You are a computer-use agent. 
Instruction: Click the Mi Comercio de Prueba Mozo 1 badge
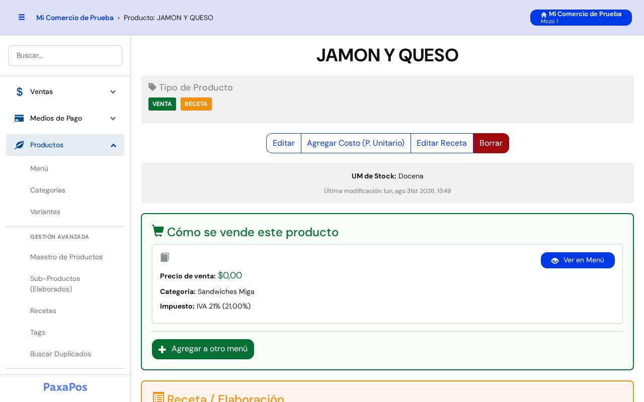click(x=581, y=18)
